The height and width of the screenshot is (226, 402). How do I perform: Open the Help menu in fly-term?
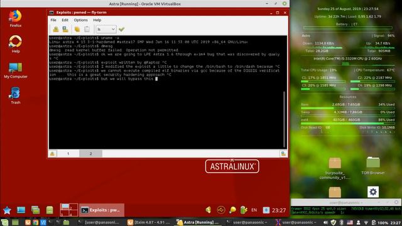(x=97, y=20)
